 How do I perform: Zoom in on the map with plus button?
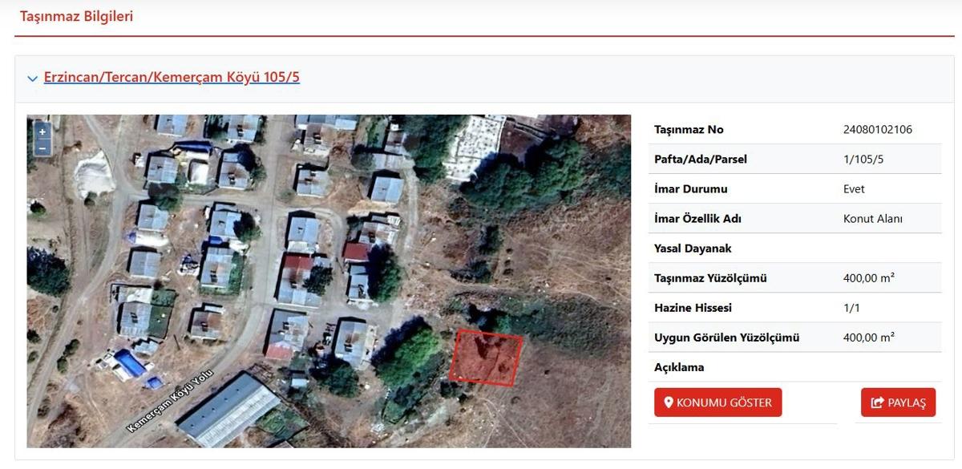point(42,131)
